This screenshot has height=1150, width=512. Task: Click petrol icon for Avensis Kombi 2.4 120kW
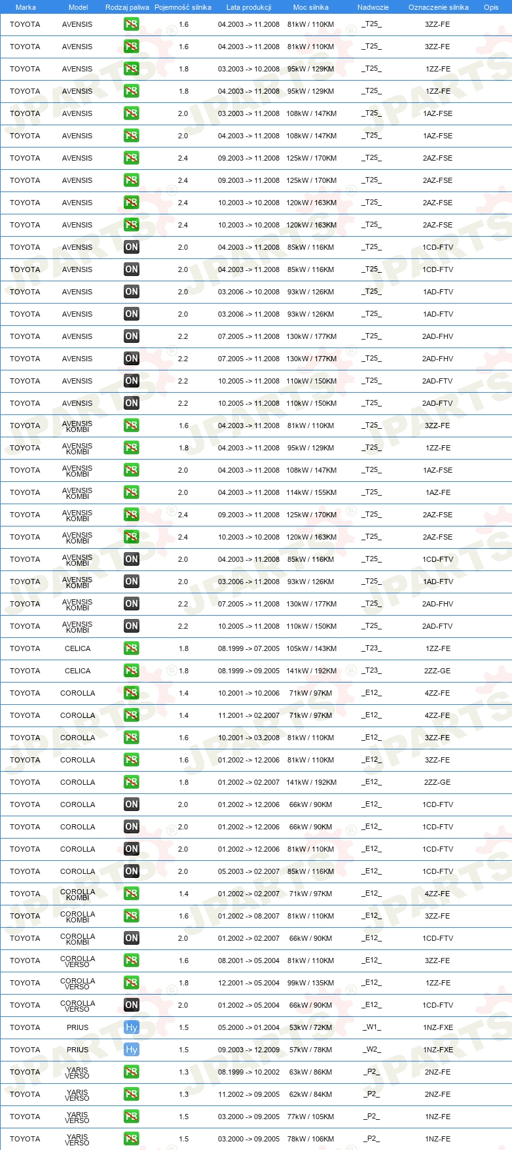pyautogui.click(x=131, y=537)
